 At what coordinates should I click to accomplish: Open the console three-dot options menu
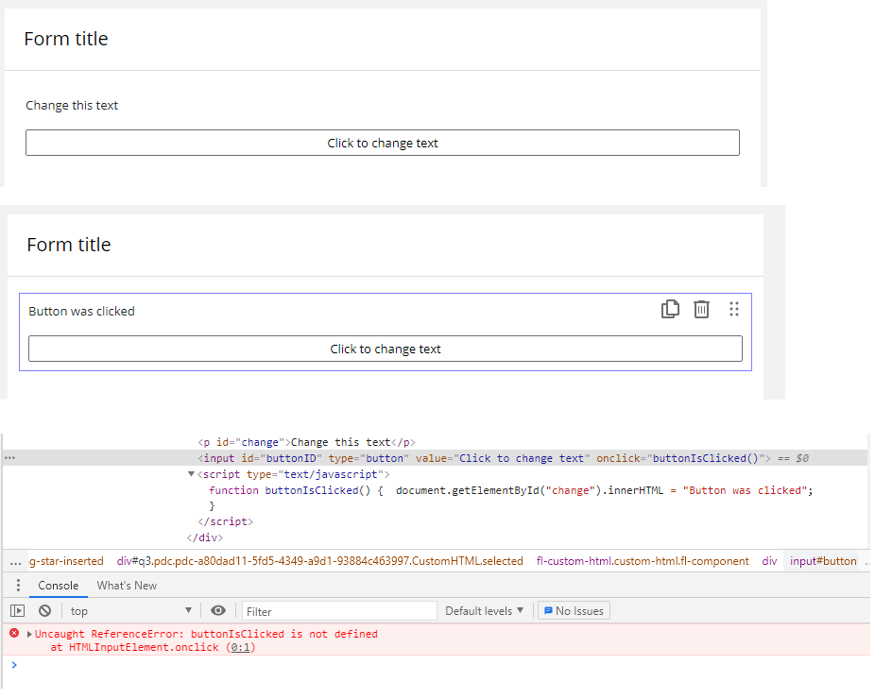pos(18,586)
